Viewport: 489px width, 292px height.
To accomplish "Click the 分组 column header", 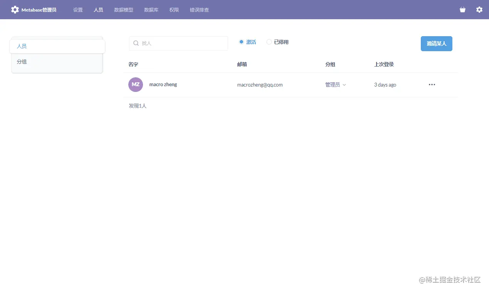I will tap(330, 65).
